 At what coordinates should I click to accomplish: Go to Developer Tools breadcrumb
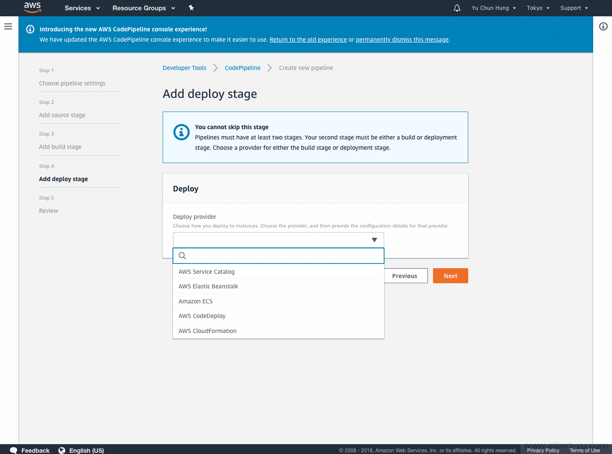point(185,68)
